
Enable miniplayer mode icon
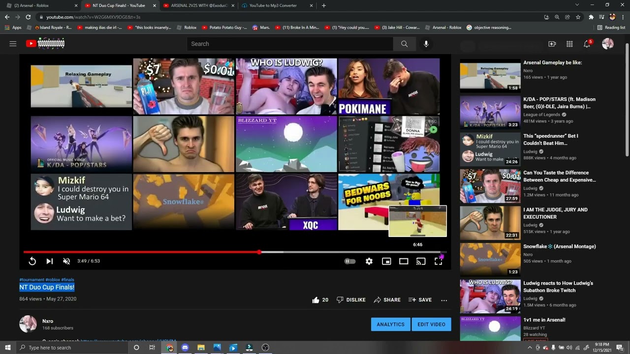click(x=386, y=261)
